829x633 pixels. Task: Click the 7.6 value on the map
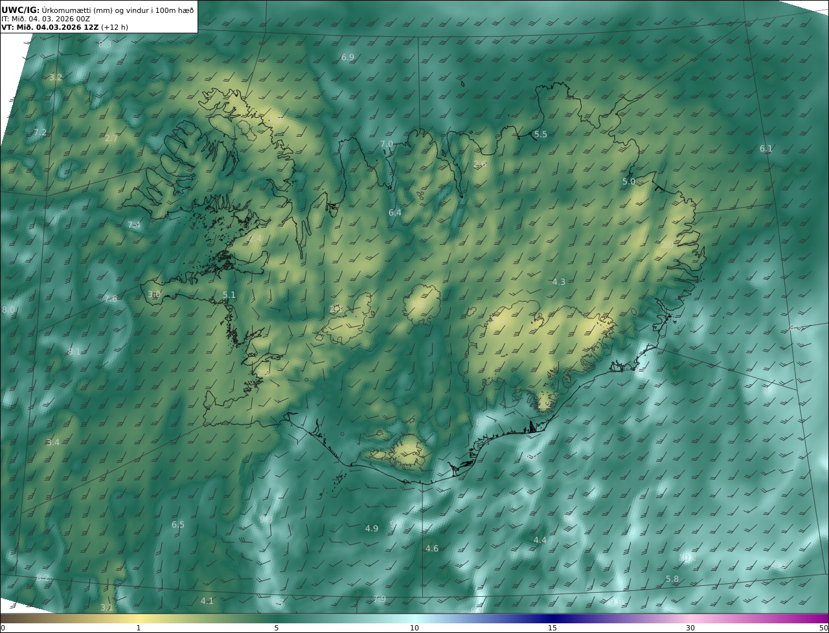click(x=111, y=299)
